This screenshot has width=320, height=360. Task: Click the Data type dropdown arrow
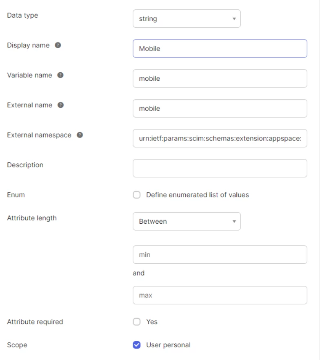pyautogui.click(x=234, y=19)
